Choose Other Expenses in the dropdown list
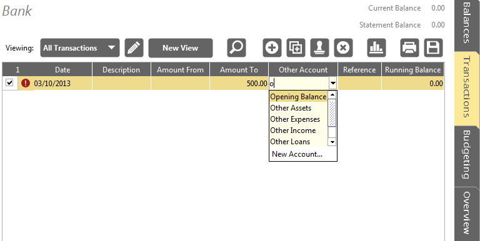The image size is (480, 241). 298,119
